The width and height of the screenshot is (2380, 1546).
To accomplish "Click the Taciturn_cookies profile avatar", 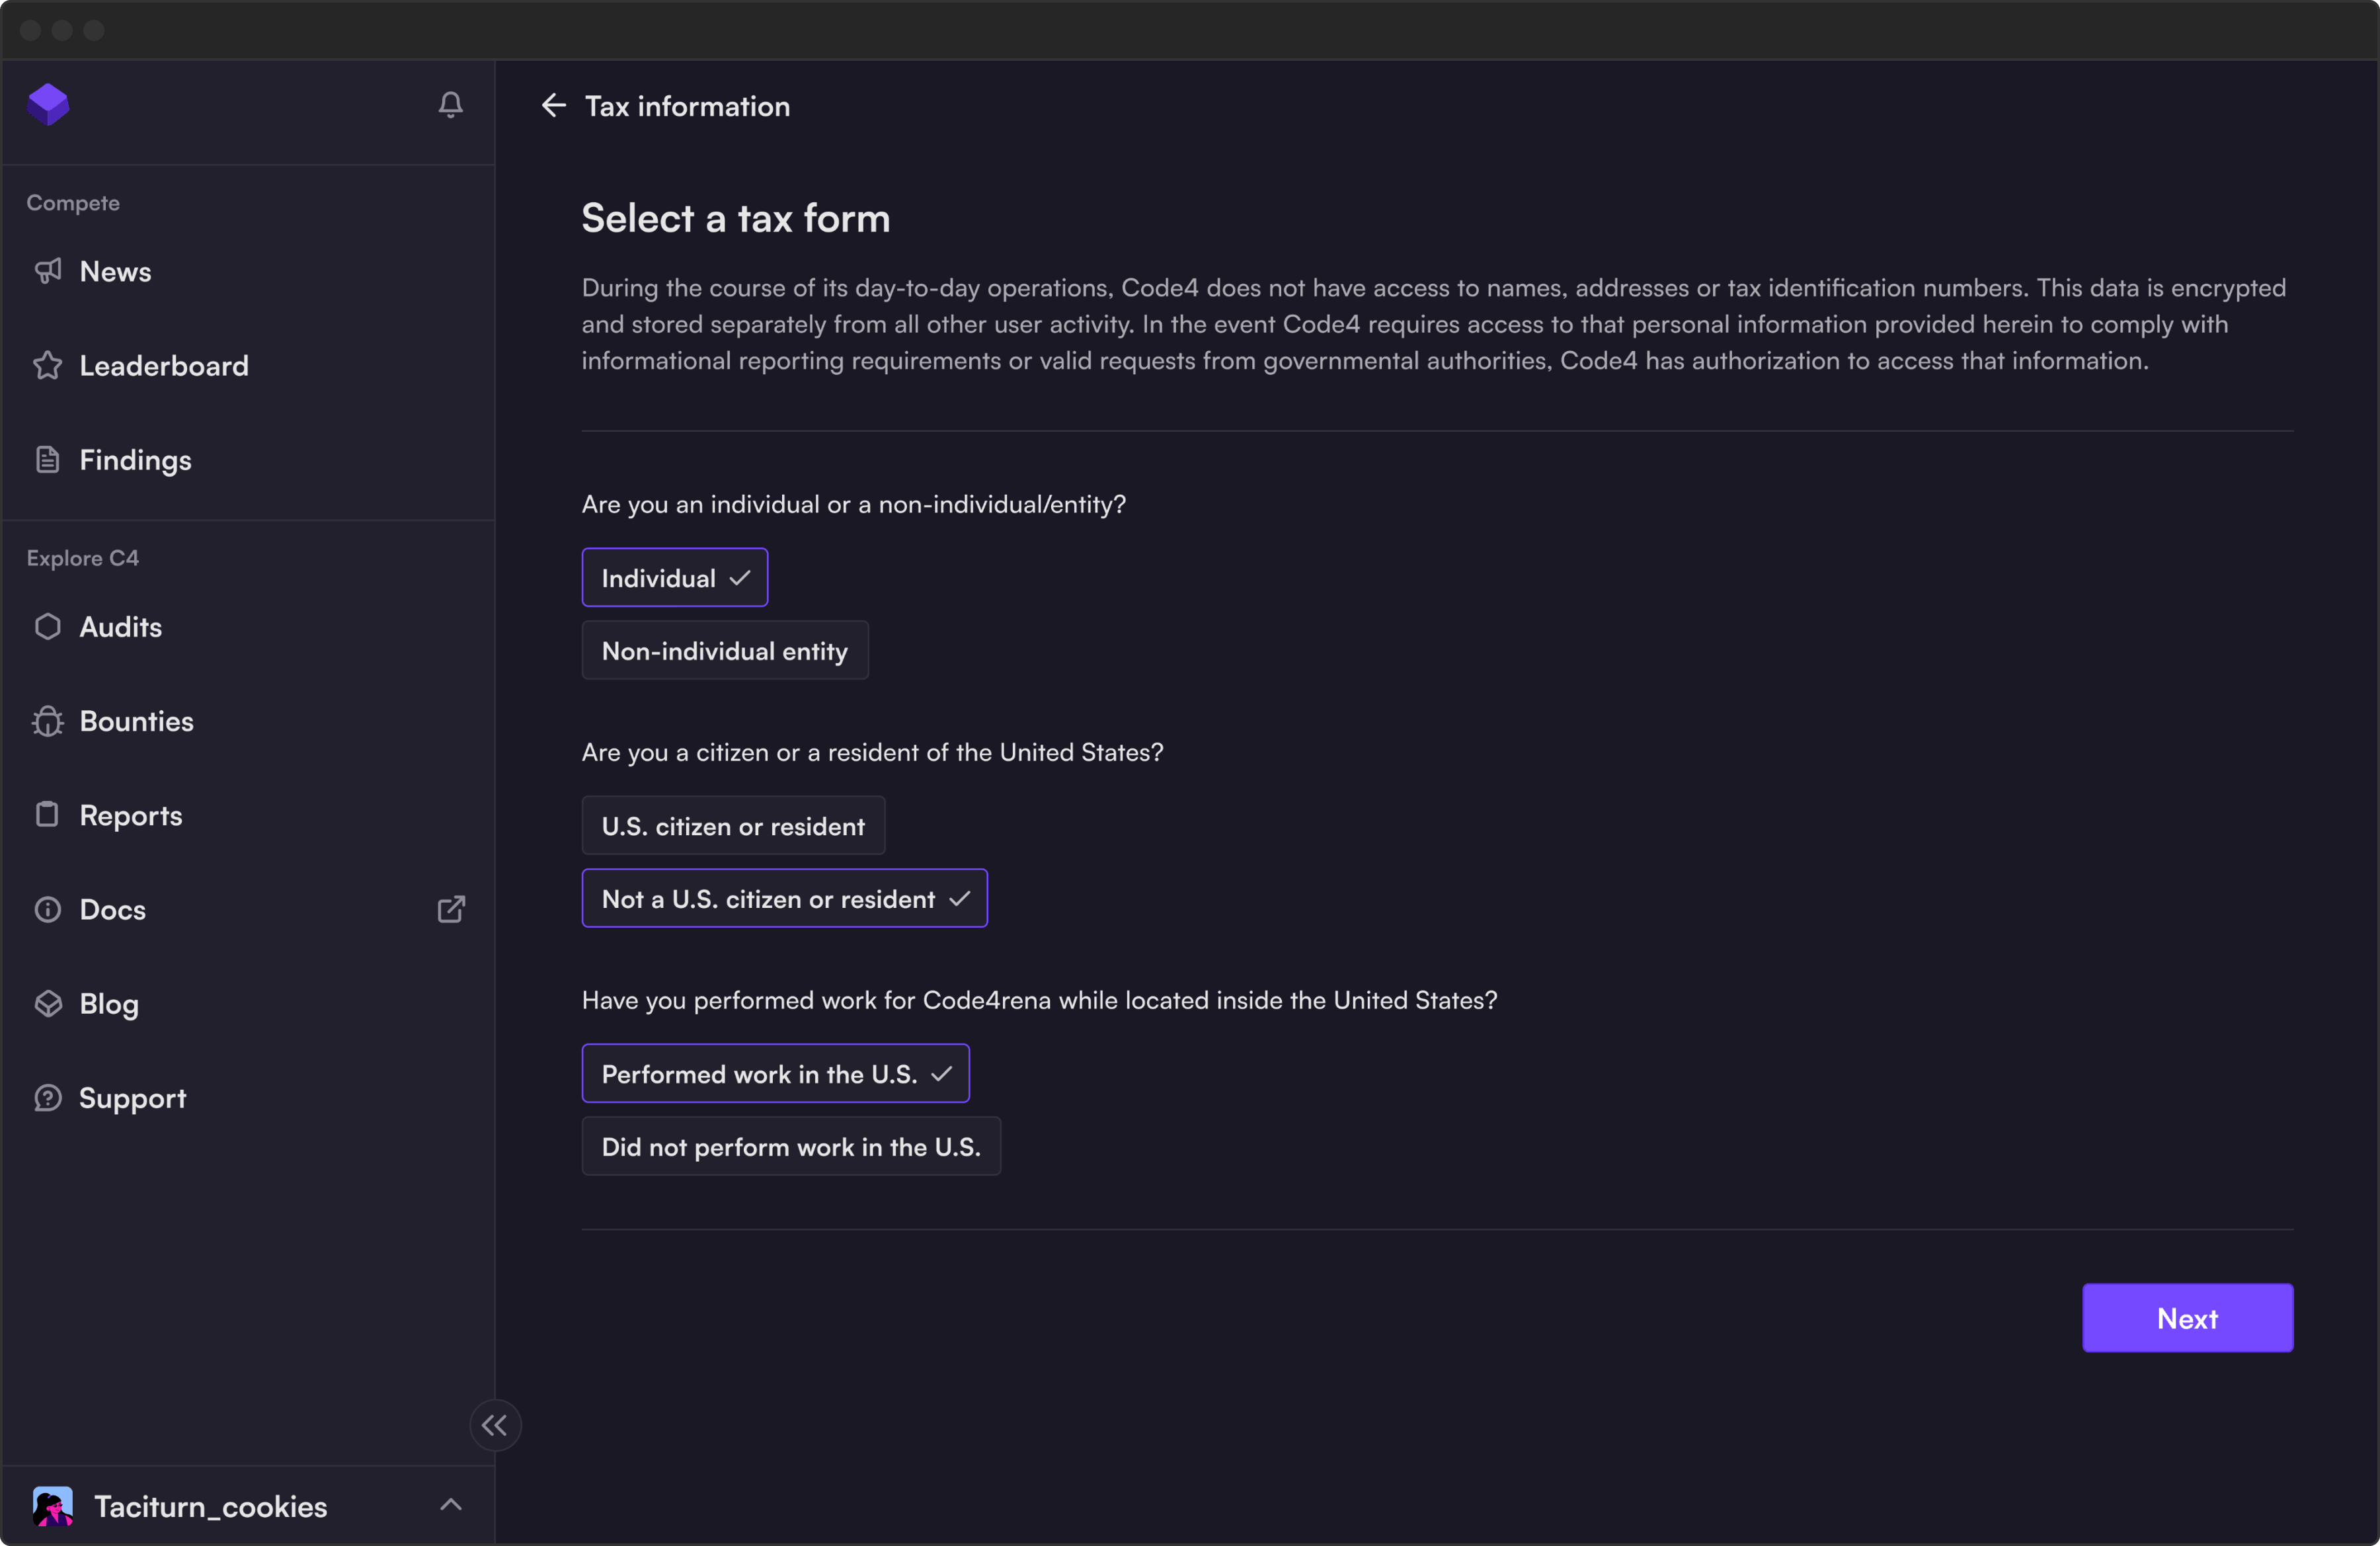I will tap(52, 1506).
